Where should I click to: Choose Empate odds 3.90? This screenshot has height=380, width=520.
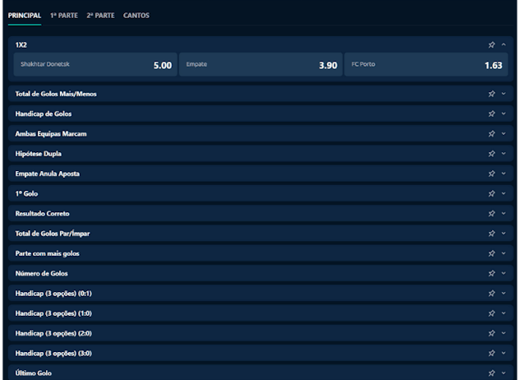tap(260, 65)
